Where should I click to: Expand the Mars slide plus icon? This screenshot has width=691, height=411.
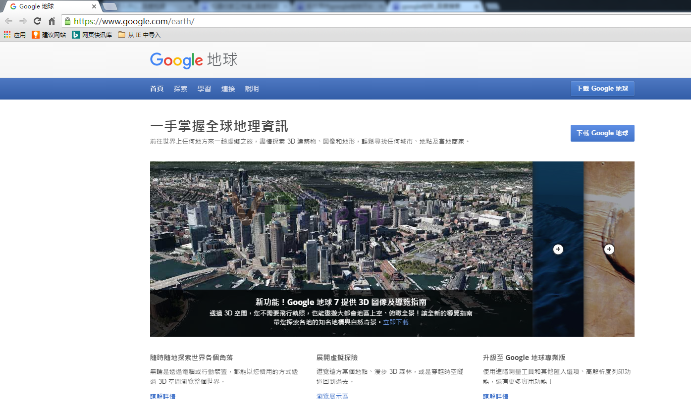(609, 249)
